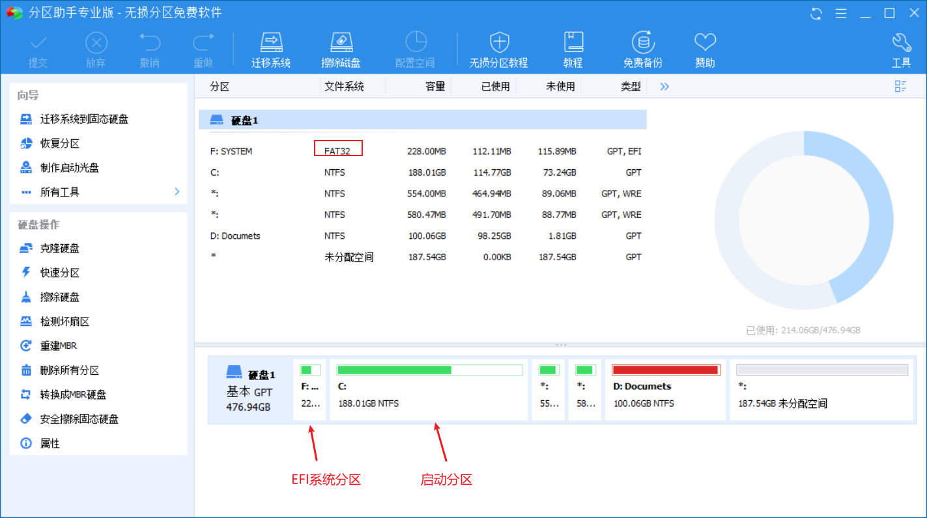The height and width of the screenshot is (518, 927).
Task: Select 克隆硬盘 in disk operations
Action: (x=60, y=249)
